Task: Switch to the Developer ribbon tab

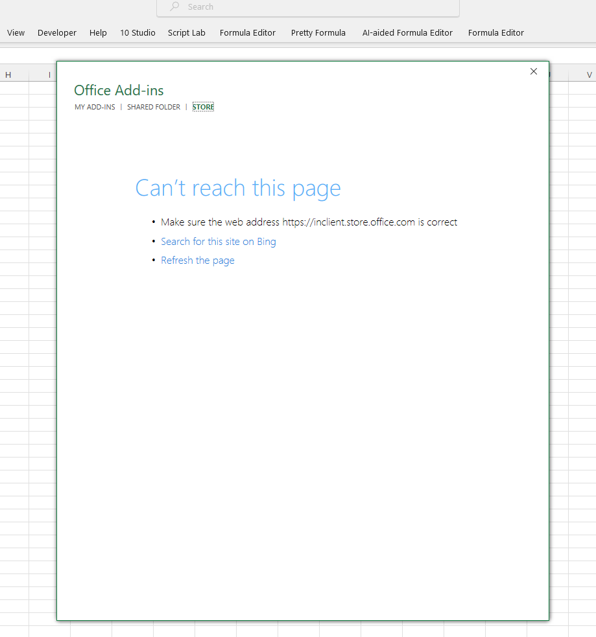Action: tap(56, 32)
